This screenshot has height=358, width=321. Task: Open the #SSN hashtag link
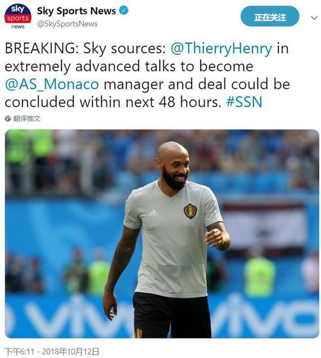coord(244,102)
